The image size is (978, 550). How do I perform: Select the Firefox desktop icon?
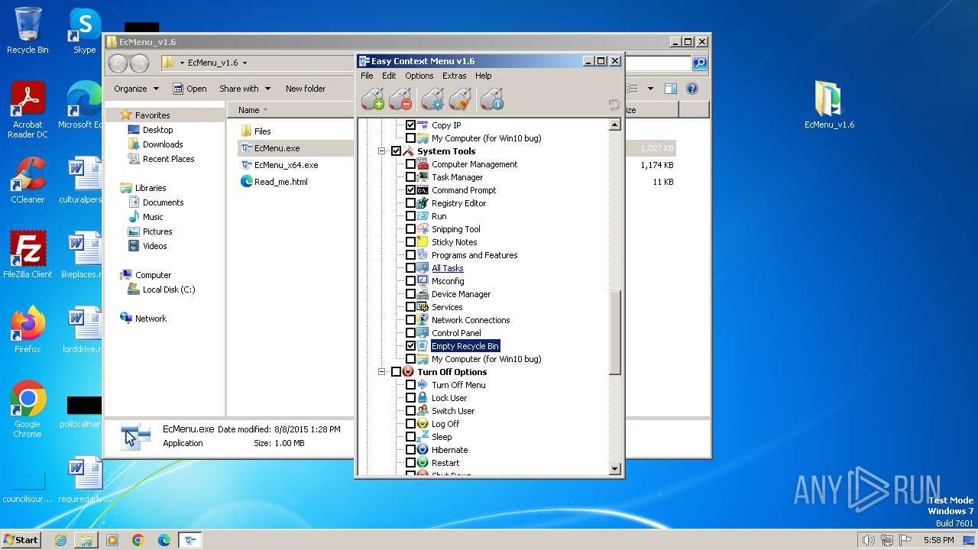[28, 329]
